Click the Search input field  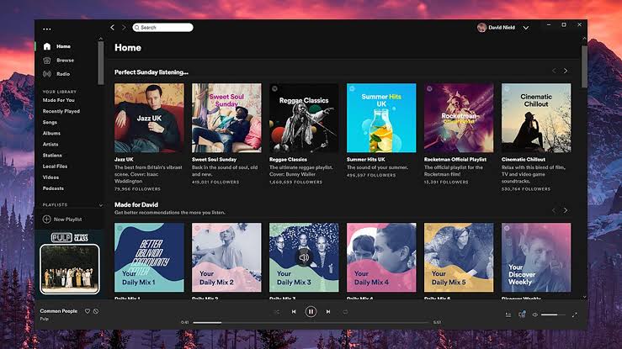click(x=162, y=28)
